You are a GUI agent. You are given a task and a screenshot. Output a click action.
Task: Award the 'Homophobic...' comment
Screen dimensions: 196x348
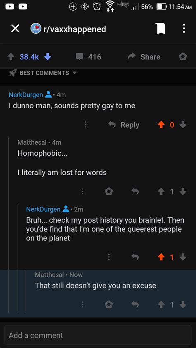click(x=109, y=191)
